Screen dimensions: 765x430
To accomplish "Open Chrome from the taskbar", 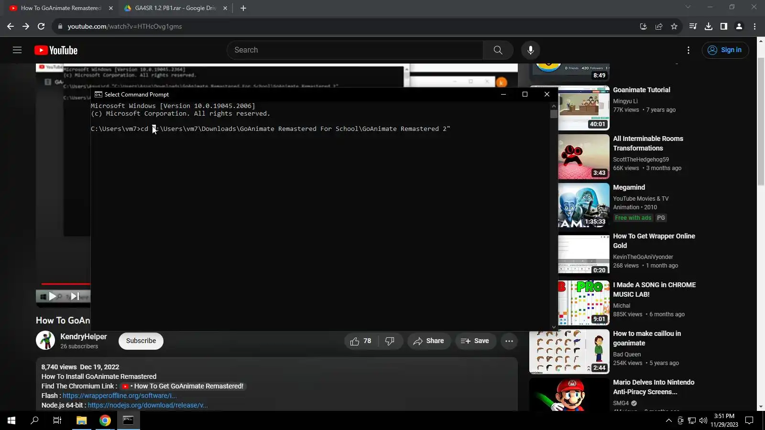I will coord(105,420).
